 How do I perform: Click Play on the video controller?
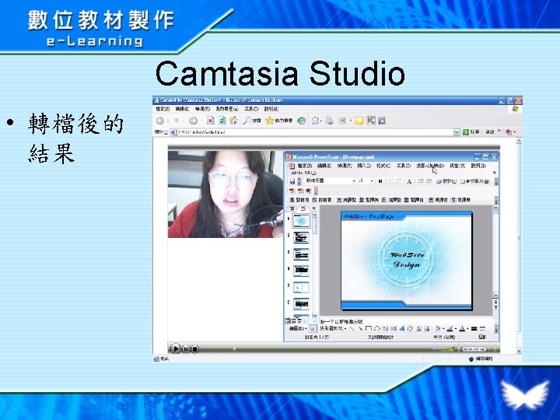pyautogui.click(x=175, y=348)
